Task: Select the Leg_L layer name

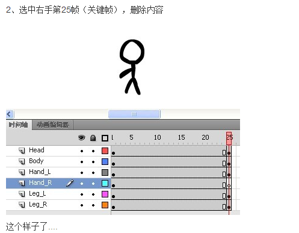Action: [x=37, y=194]
